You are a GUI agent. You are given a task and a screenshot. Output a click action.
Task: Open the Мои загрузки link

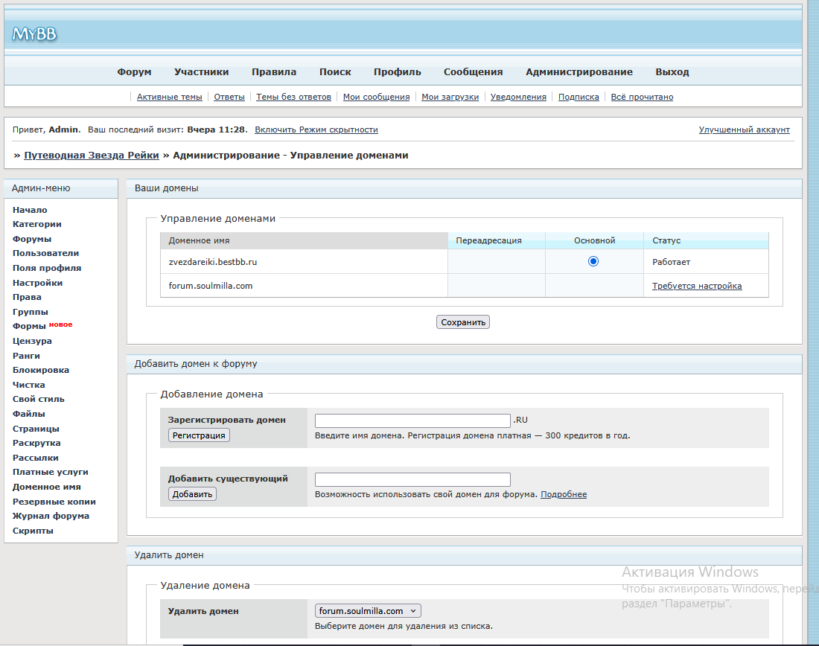point(450,97)
